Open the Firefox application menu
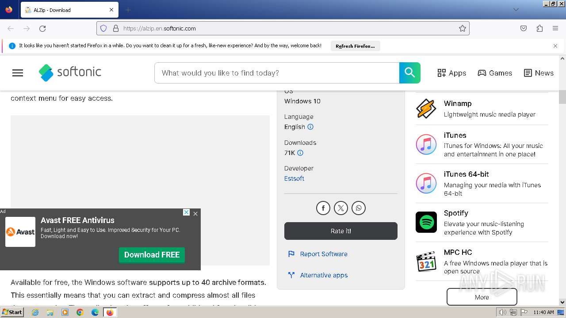The image size is (566, 318). pyautogui.click(x=555, y=28)
